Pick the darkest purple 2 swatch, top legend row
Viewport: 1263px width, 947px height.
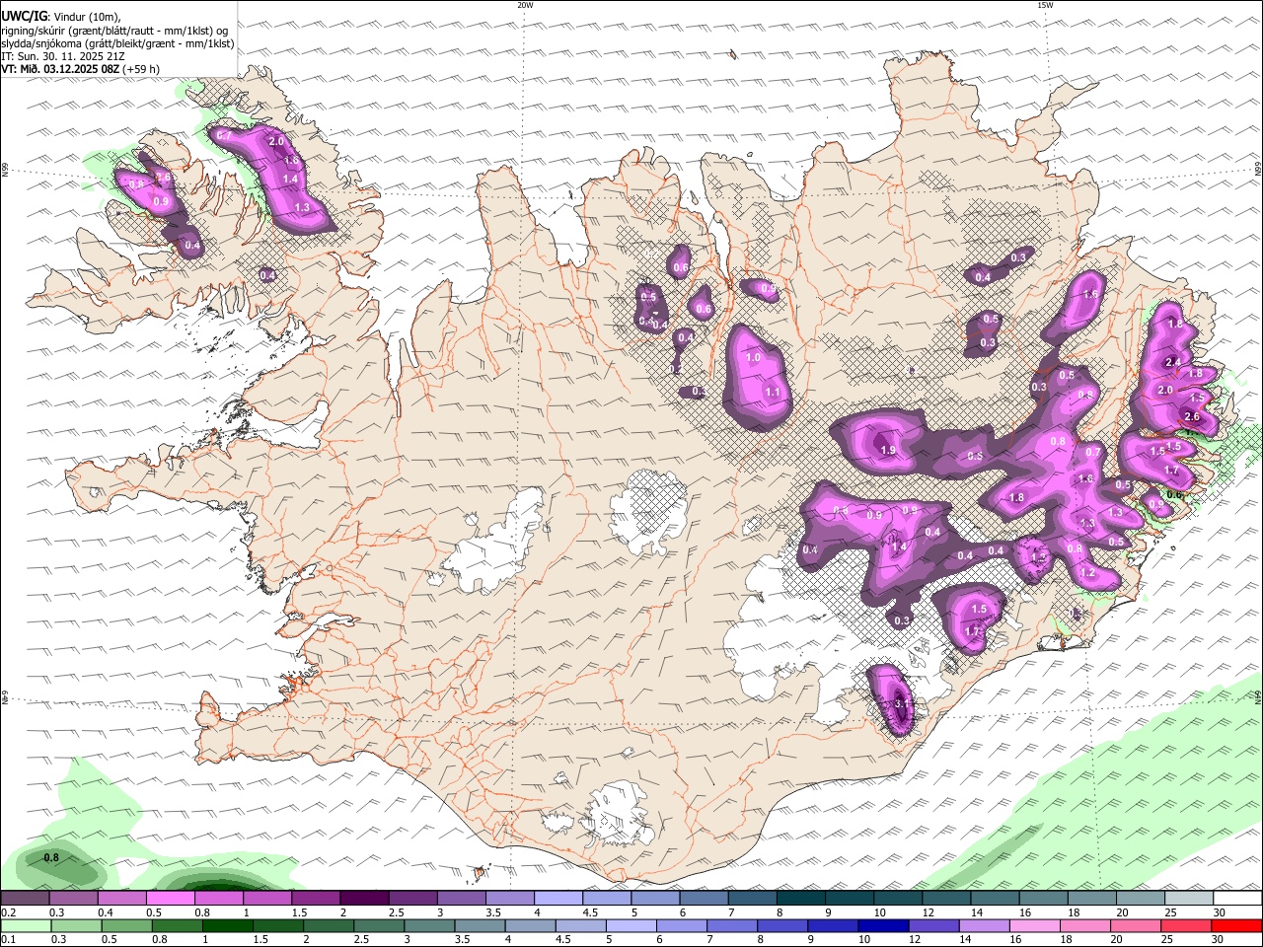click(363, 898)
